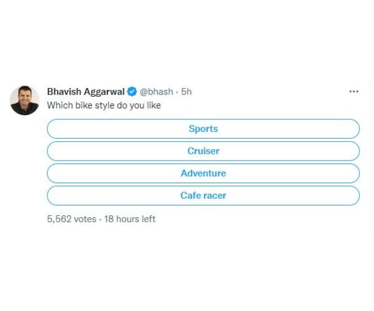Open the tweet's three-dot More menu
Viewport: 374px width, 311px height.
pos(353,92)
